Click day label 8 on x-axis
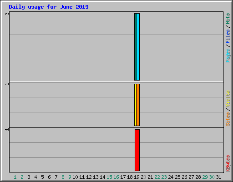233x182 pixels. (63, 177)
